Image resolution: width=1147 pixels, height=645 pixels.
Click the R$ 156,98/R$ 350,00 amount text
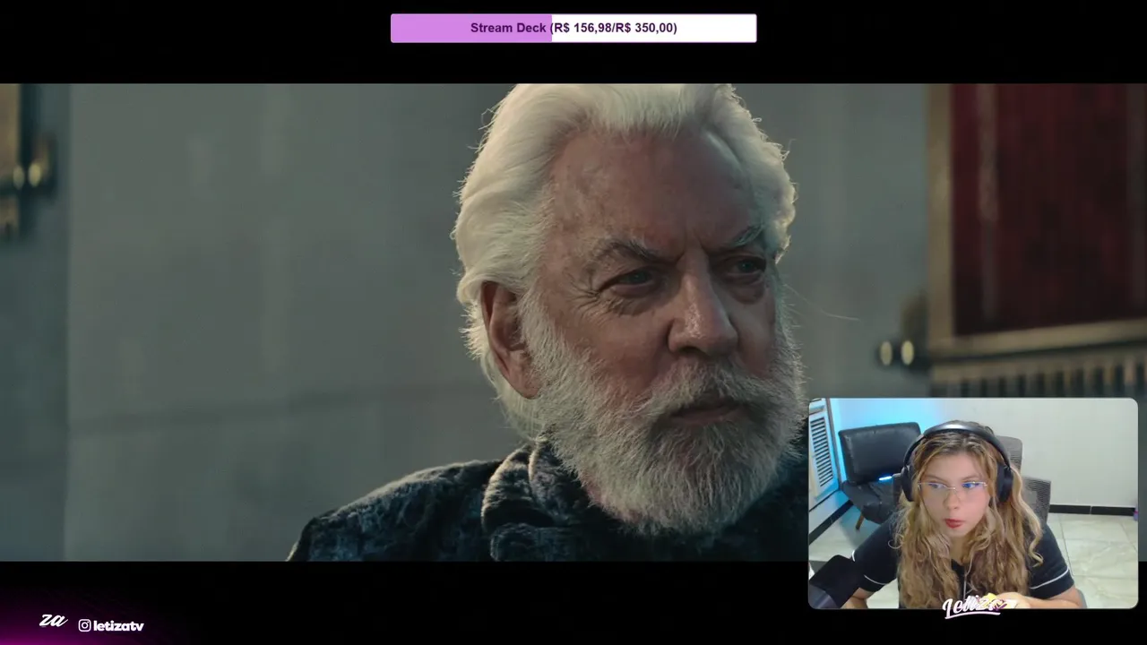(x=615, y=28)
